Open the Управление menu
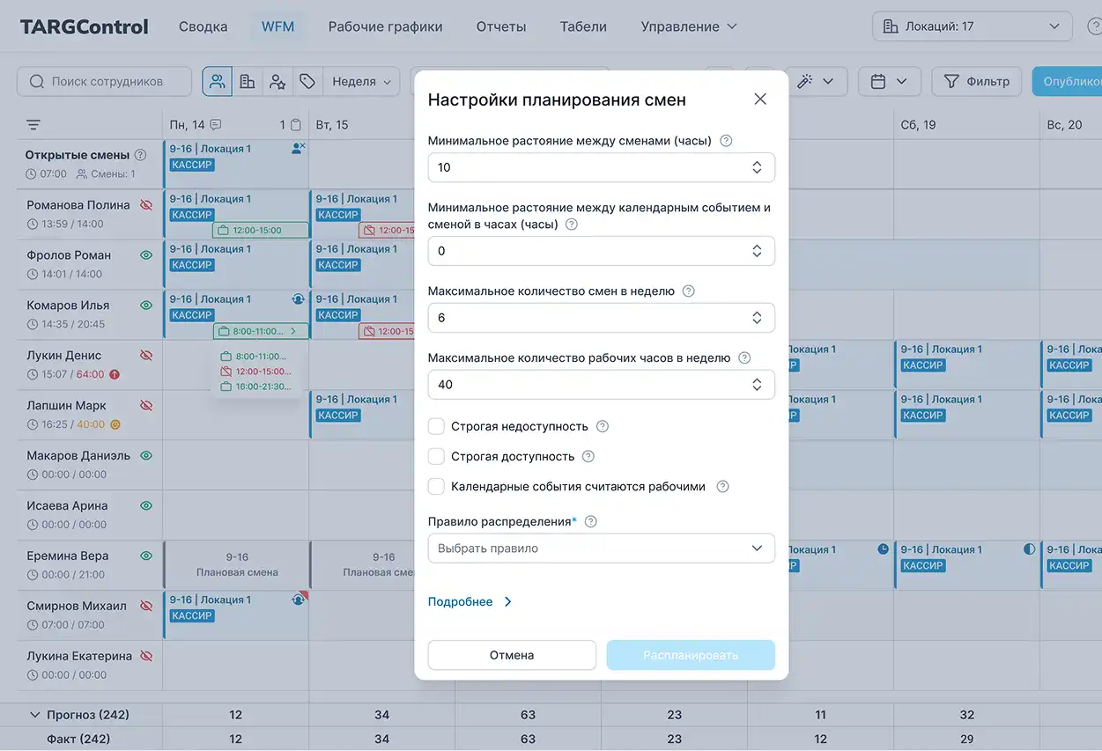Image resolution: width=1102 pixels, height=751 pixels. (x=688, y=26)
